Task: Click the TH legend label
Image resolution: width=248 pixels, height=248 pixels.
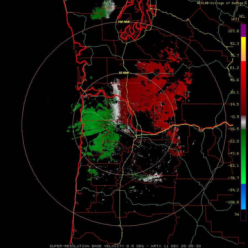Action: click(237, 215)
